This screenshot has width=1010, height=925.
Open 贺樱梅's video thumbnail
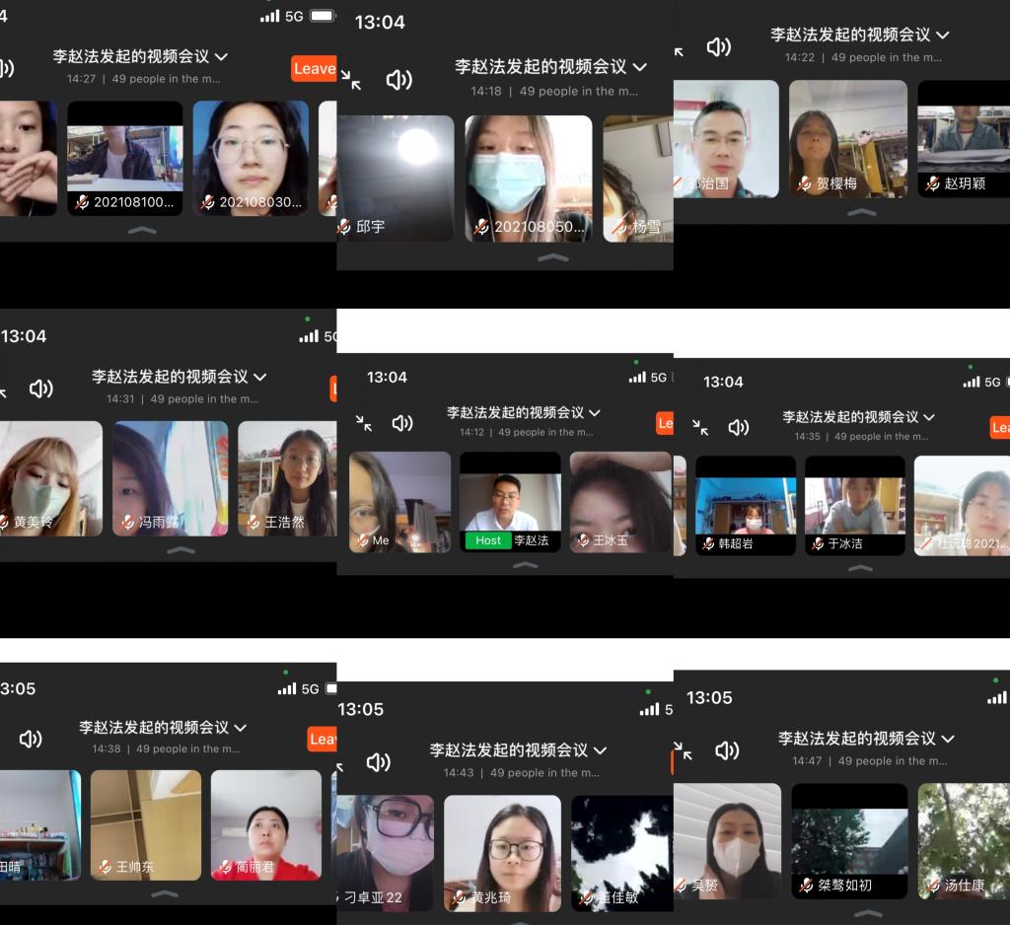point(847,138)
